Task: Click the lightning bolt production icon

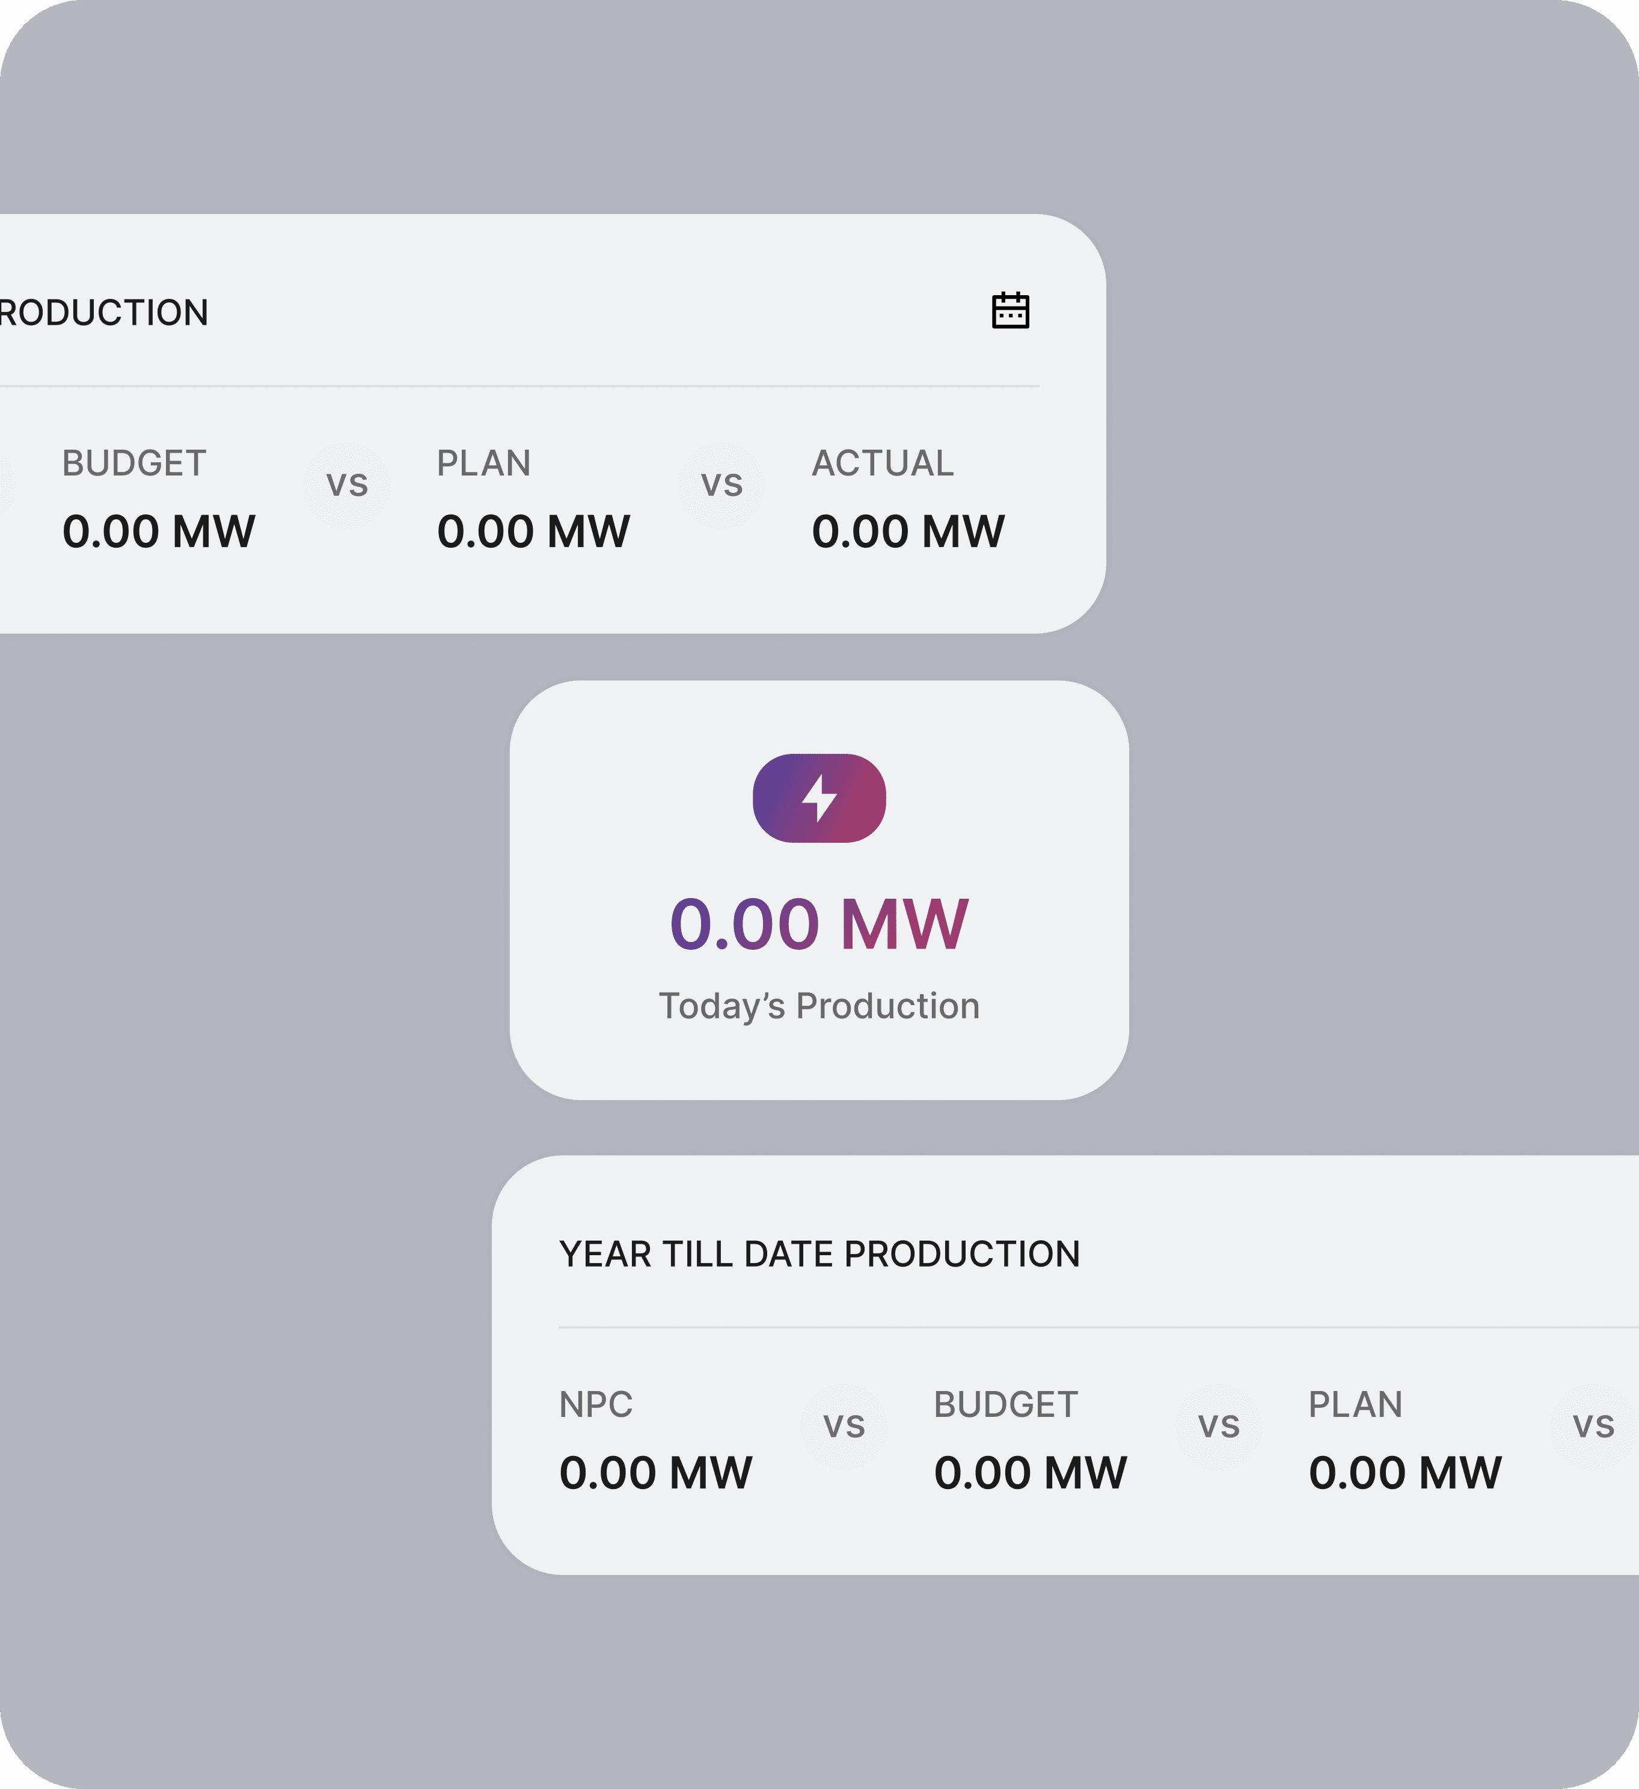Action: (819, 798)
